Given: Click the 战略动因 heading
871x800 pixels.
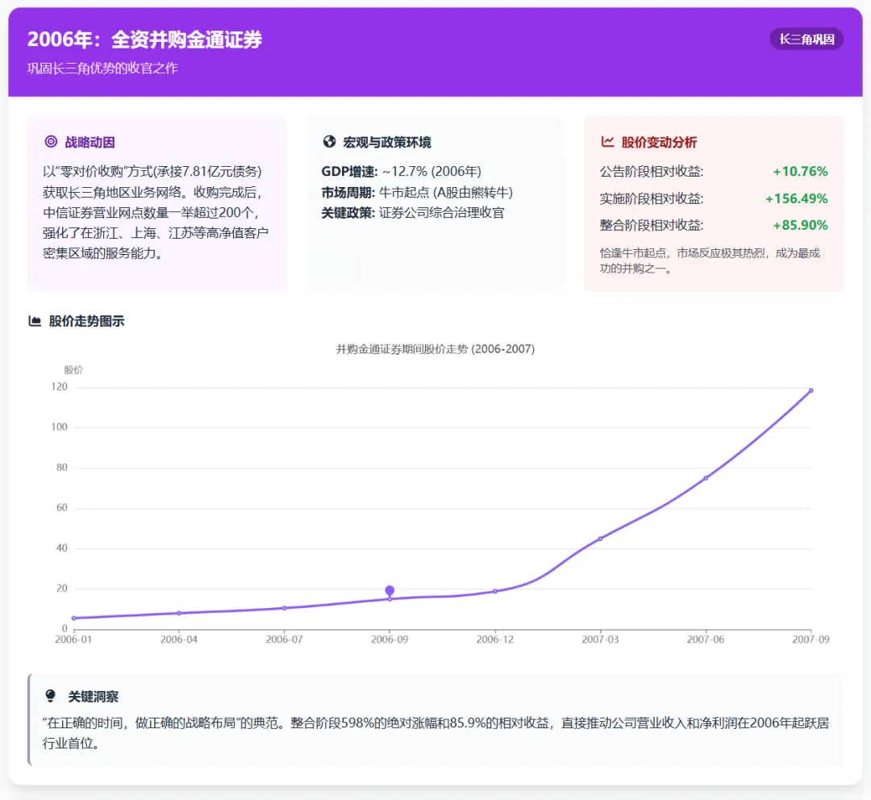Looking at the screenshot, I should click(90, 142).
